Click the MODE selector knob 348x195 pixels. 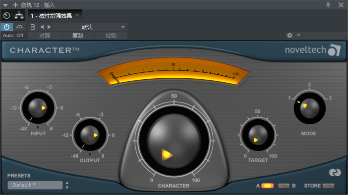[x=310, y=108]
